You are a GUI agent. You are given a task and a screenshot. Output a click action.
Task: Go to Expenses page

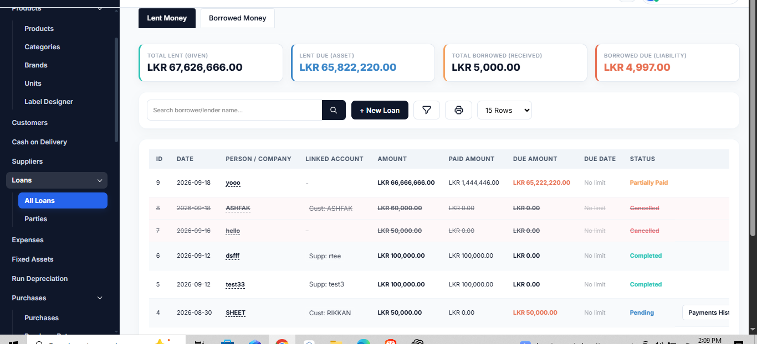(x=28, y=240)
